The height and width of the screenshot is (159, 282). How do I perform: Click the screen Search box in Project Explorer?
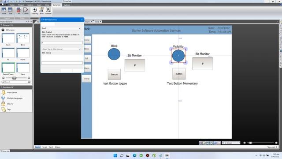(16, 82)
